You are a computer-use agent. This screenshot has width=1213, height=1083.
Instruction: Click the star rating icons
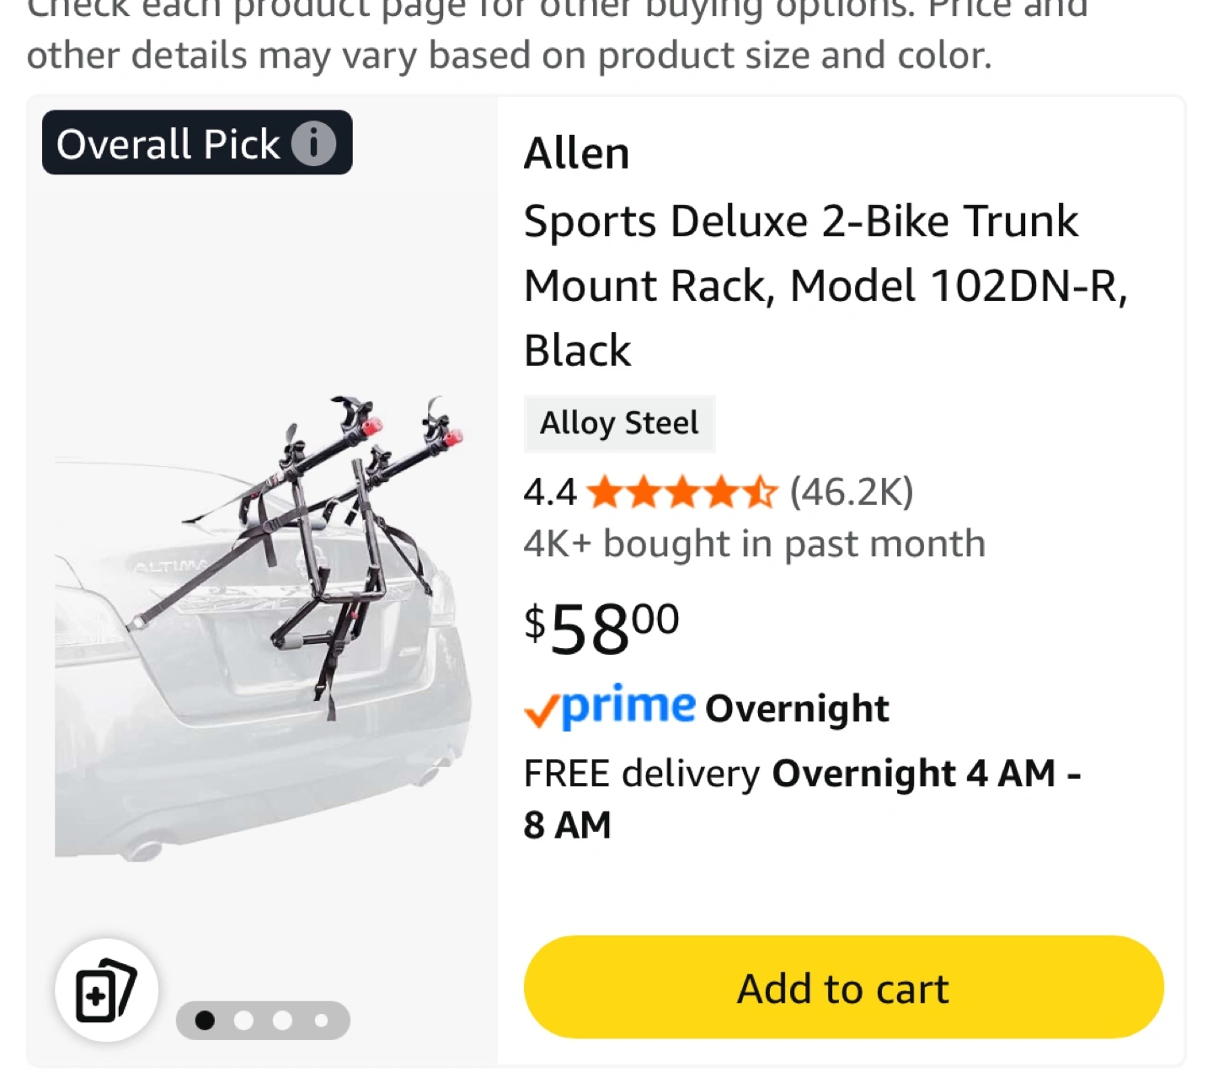(681, 492)
